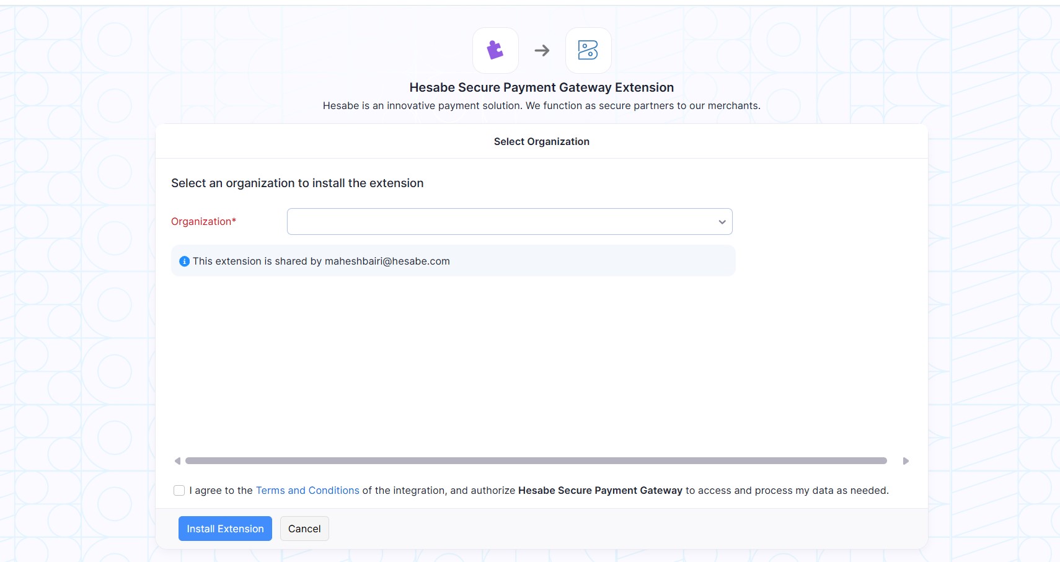Click the blue app logo icon
Viewport: 1060px width, 562px height.
coord(588,50)
